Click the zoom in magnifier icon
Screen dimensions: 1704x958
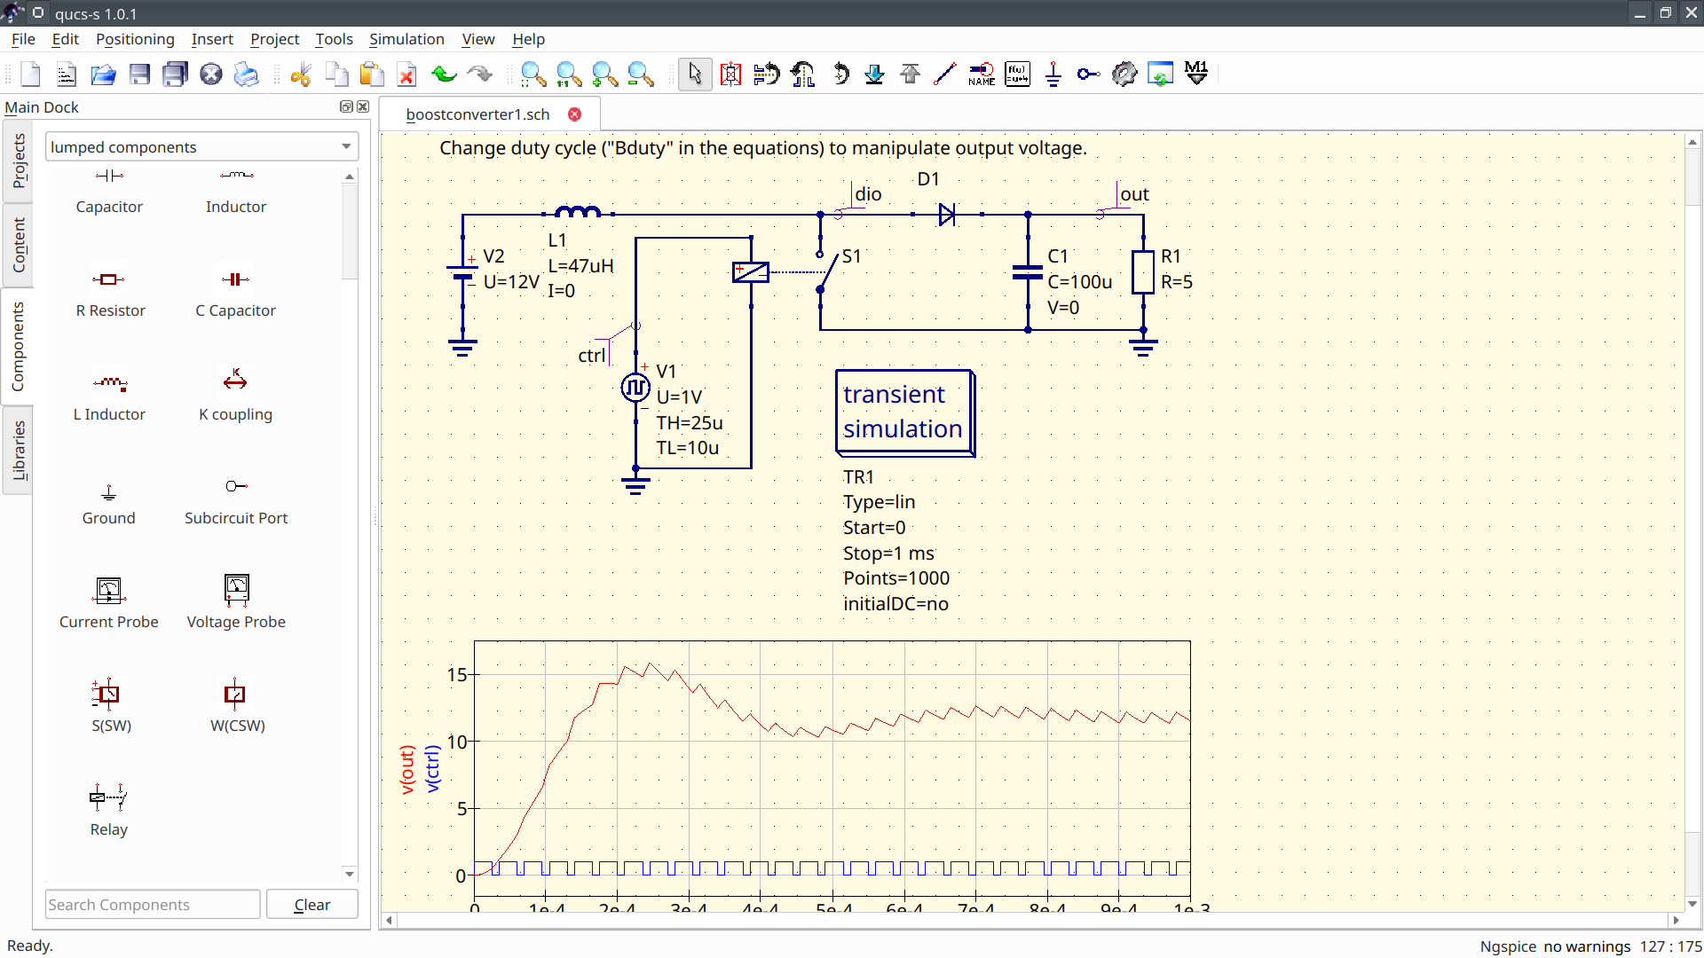click(x=604, y=74)
